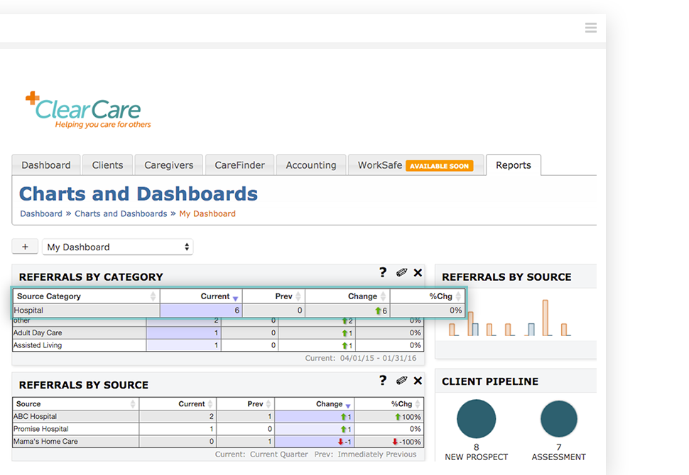
Task: Open the Accounting tab
Action: tap(310, 165)
